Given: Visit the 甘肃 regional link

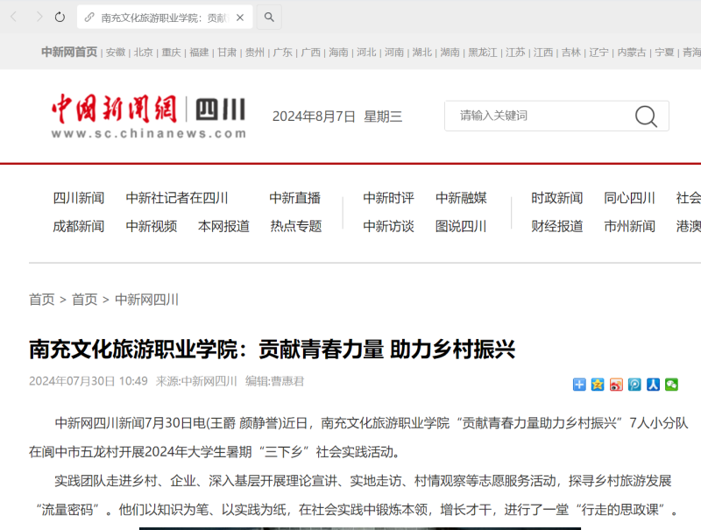Looking at the screenshot, I should [227, 53].
